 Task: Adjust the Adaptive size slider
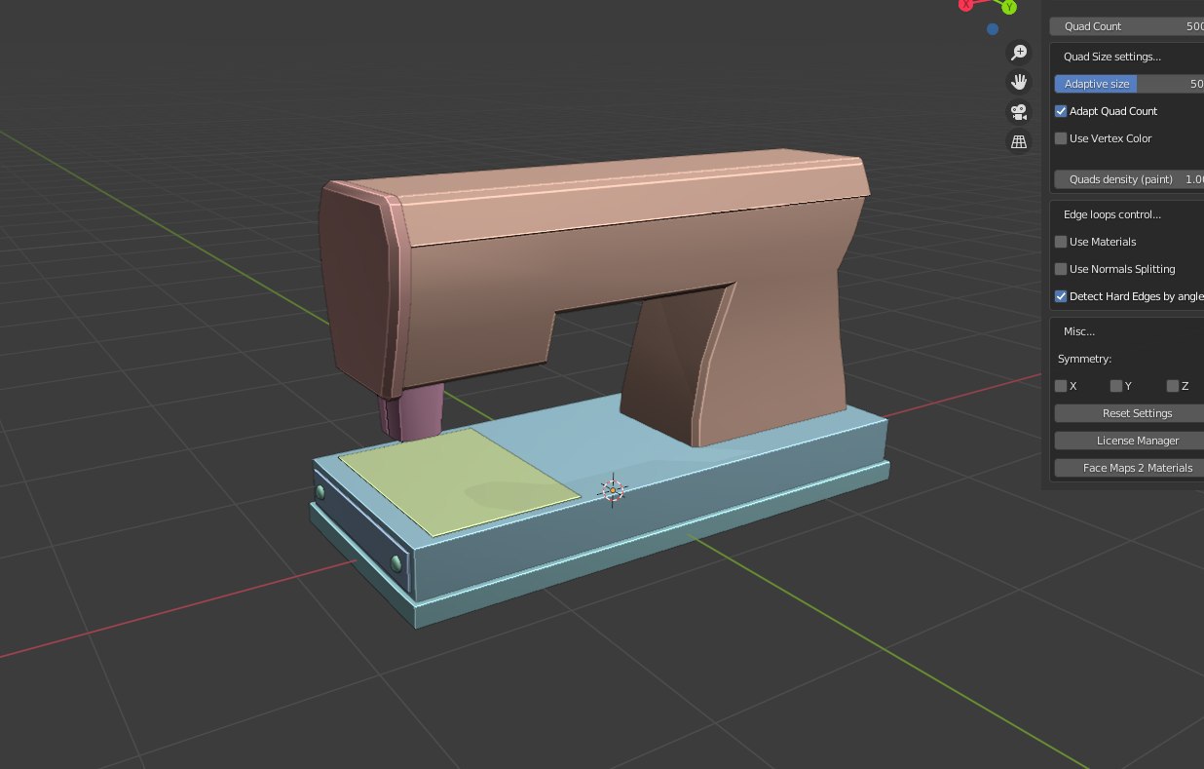pos(1129,84)
